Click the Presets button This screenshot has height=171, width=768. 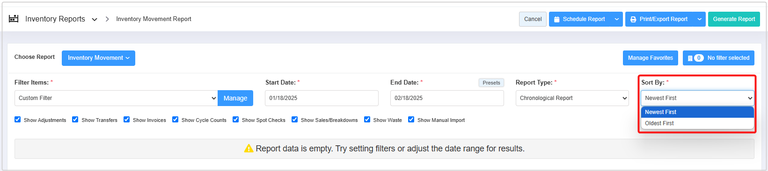[491, 83]
